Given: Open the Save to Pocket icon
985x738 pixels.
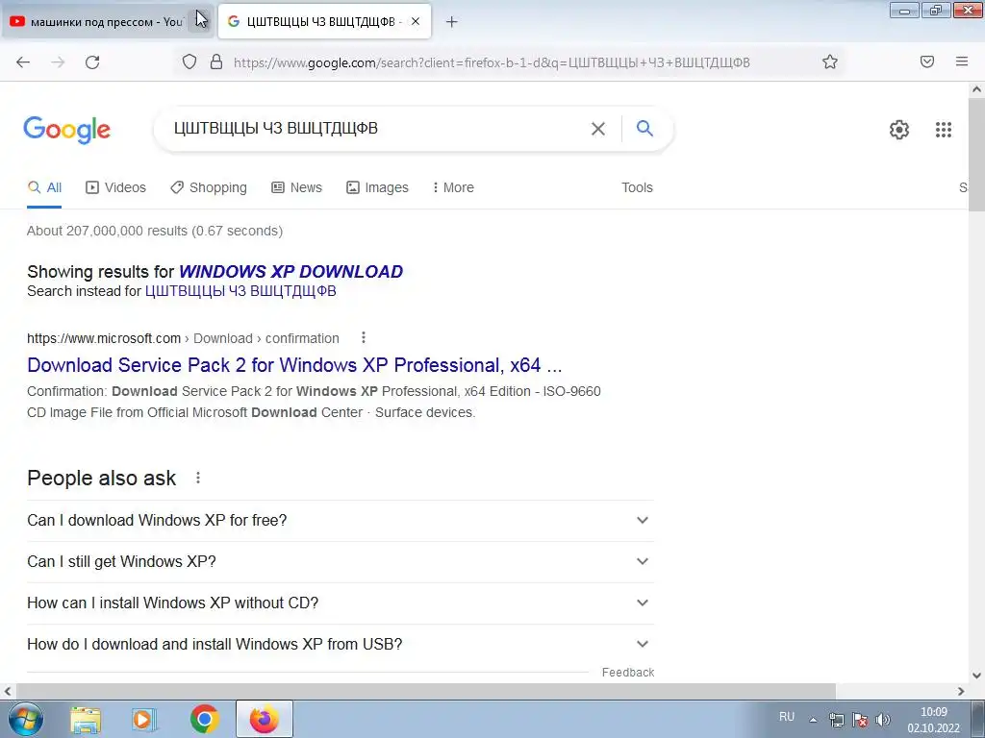Looking at the screenshot, I should click(x=927, y=61).
